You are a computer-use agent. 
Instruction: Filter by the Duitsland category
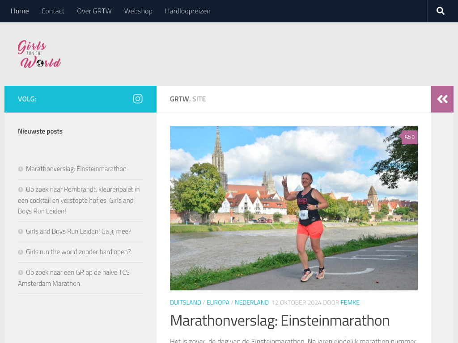pyautogui.click(x=186, y=302)
